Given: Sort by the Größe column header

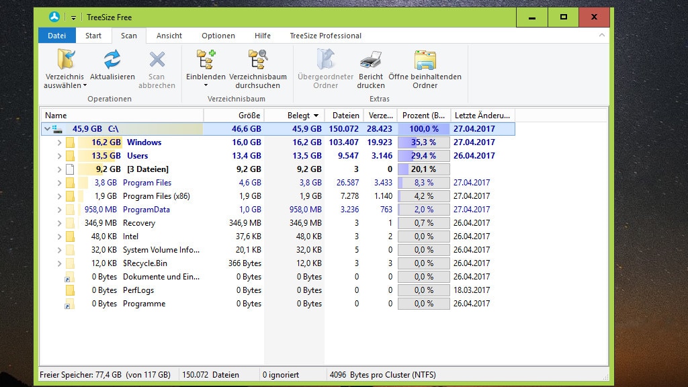Looking at the screenshot, I should 234,116.
